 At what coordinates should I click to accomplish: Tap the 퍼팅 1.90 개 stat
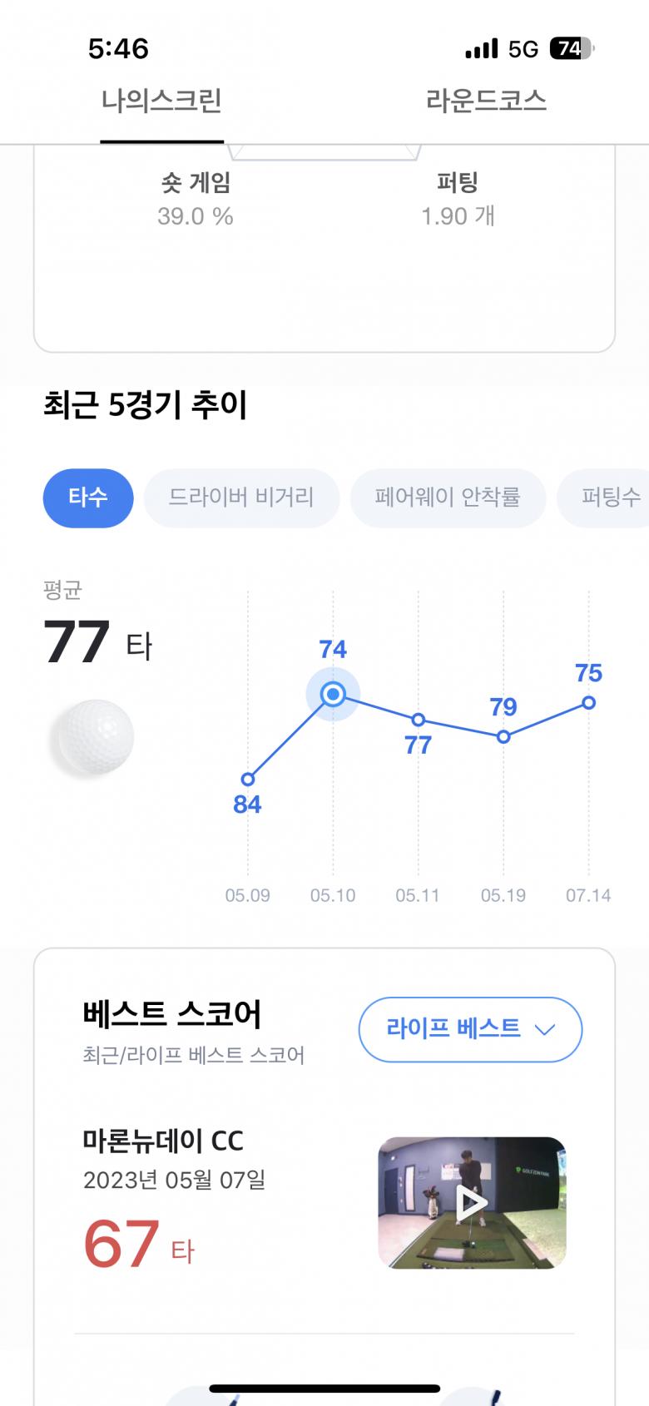click(x=458, y=200)
